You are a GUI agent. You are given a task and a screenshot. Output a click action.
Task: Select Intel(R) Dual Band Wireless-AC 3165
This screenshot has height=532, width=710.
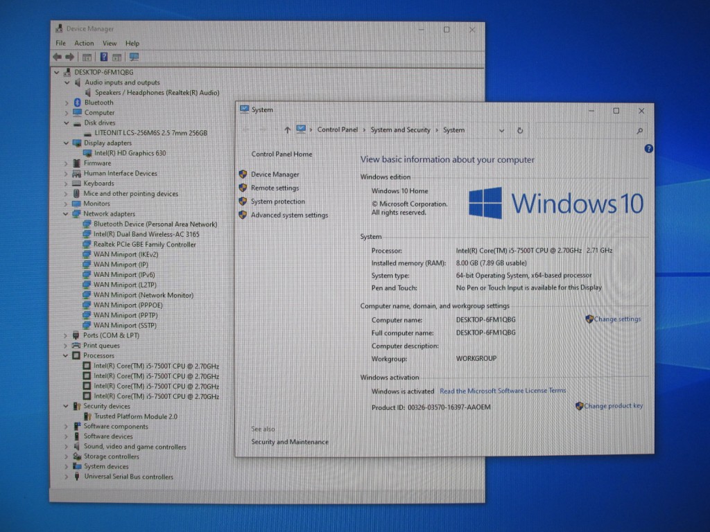tap(146, 234)
